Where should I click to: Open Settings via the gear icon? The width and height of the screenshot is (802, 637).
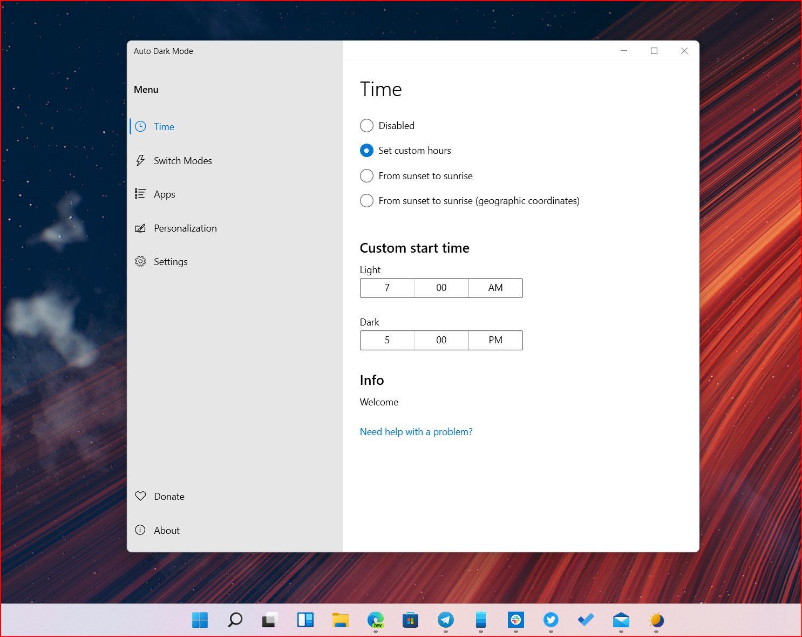(x=140, y=261)
